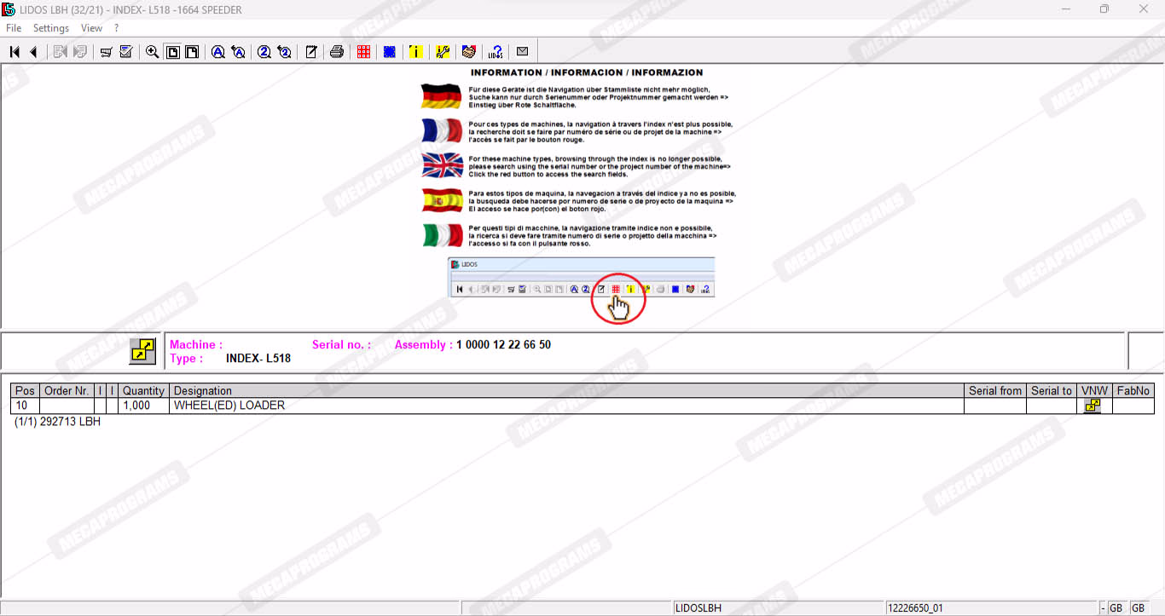The width and height of the screenshot is (1165, 616).
Task: Click the INFORMATION / INFORMACION heading
Action: coord(587,73)
